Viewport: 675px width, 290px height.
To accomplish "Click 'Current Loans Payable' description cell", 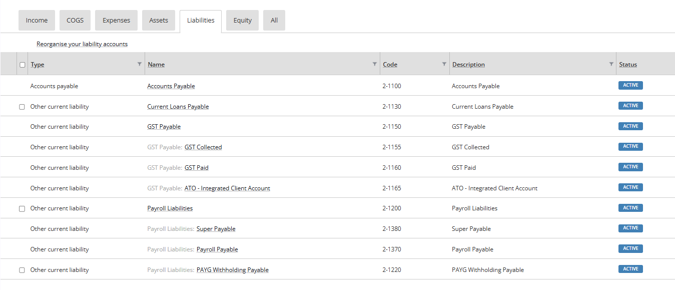I will 483,107.
